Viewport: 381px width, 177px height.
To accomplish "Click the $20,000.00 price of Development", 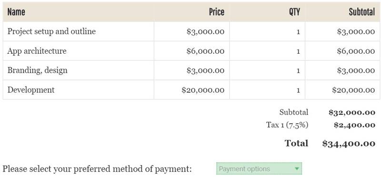I will pyautogui.click(x=203, y=90).
